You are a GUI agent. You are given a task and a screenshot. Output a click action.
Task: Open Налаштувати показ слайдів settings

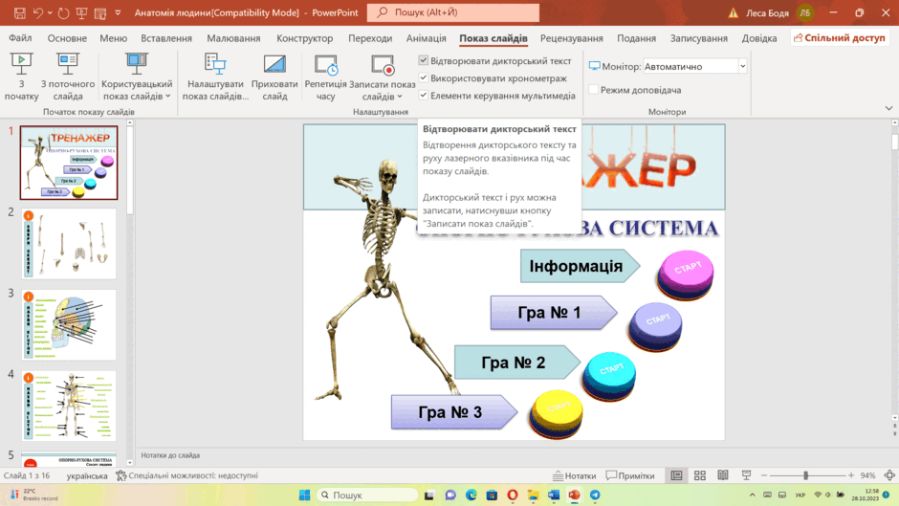tap(215, 77)
